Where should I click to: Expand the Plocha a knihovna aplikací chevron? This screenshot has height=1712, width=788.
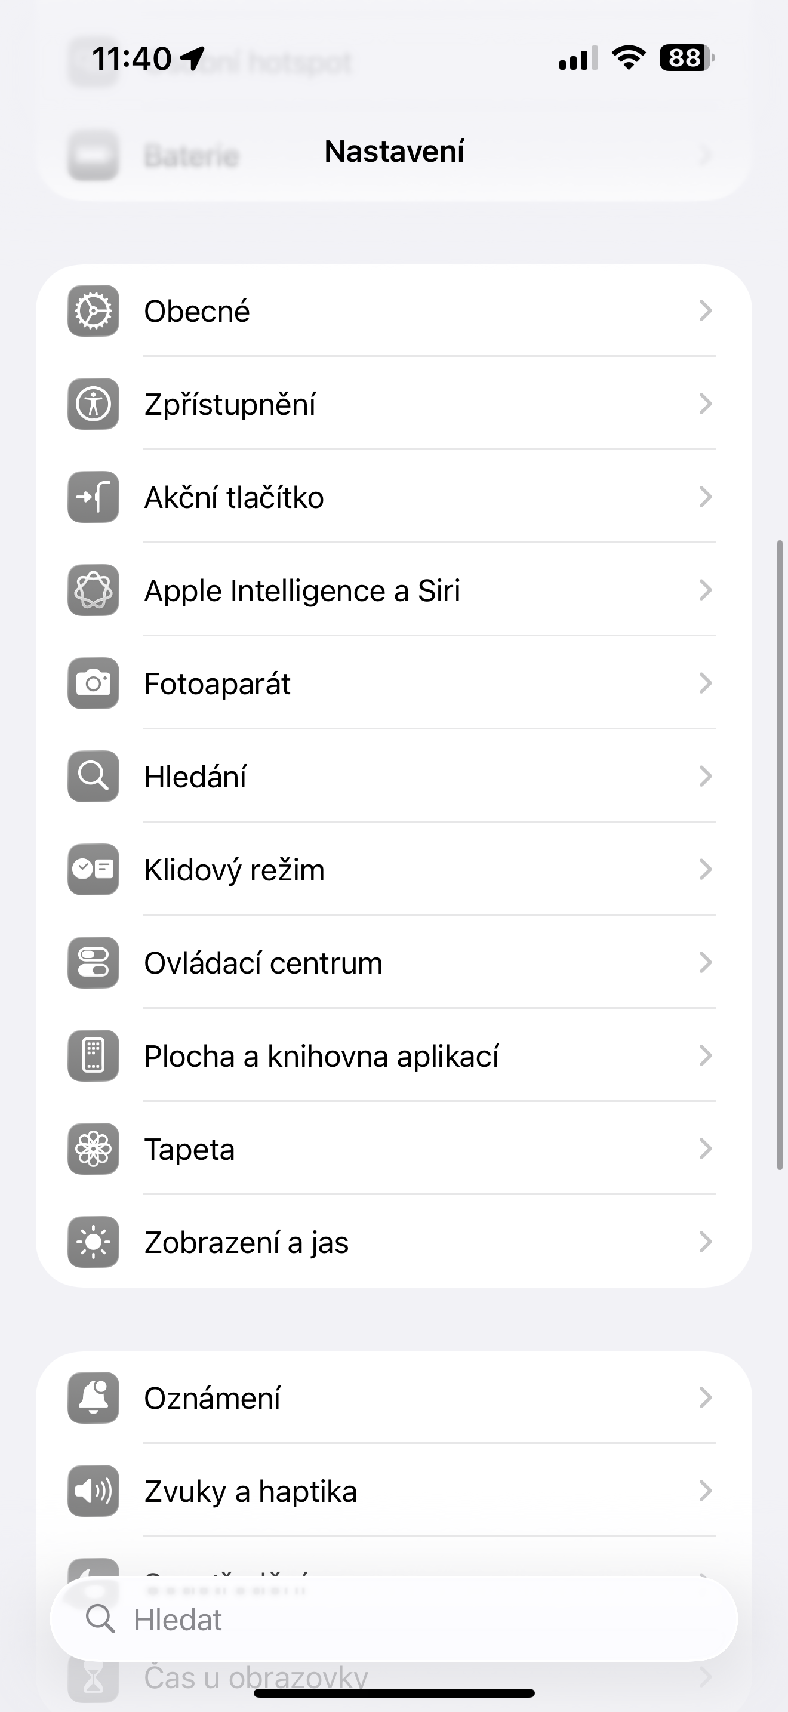point(706,1055)
